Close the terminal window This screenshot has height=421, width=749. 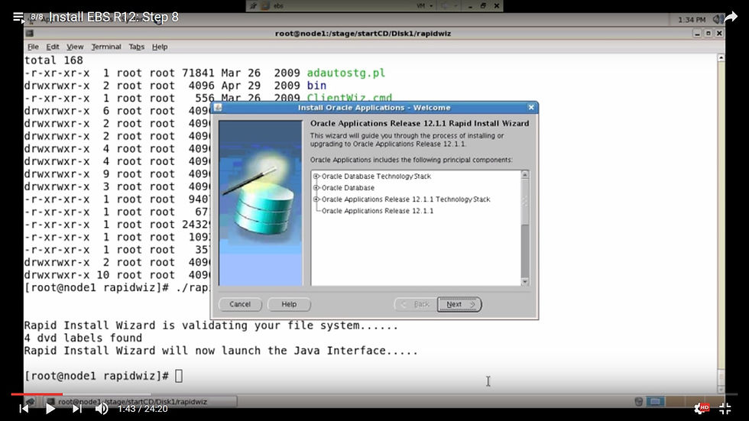719,33
